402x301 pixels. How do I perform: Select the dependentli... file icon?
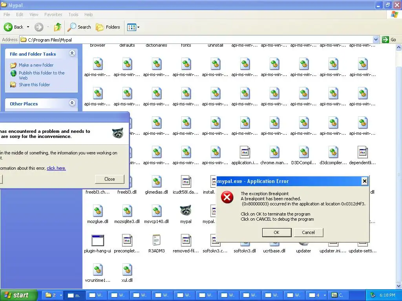(362, 152)
